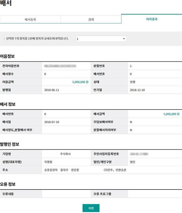Select the 발행일 date 2018-06-11
This screenshot has height=213, width=182.
coord(52,90)
